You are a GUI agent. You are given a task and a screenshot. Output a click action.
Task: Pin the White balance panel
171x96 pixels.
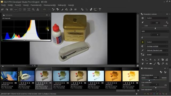tap(165, 68)
